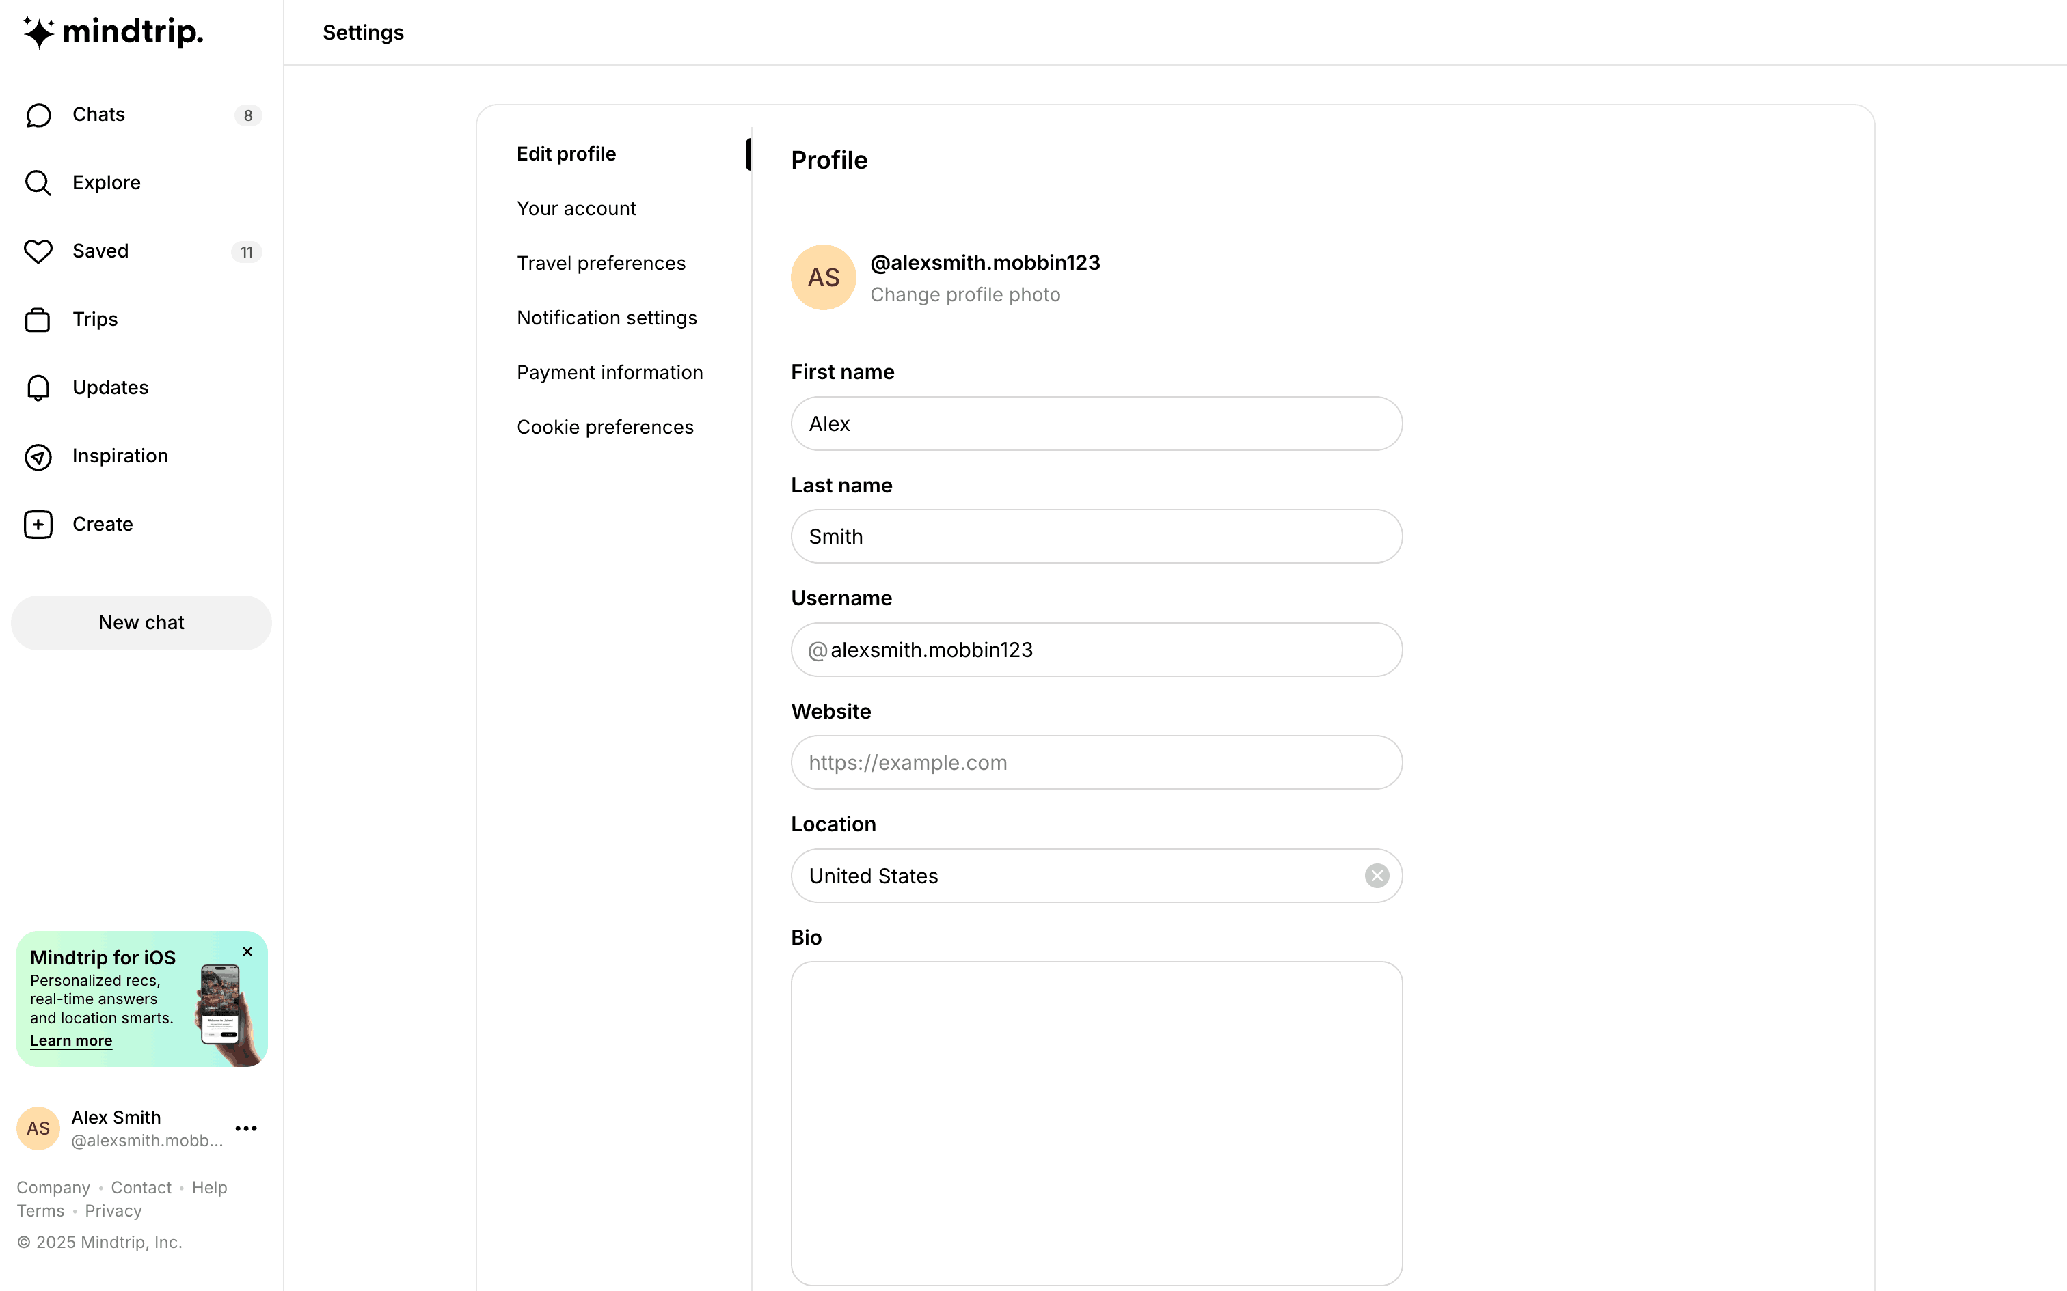Click the Create plus icon
The image size is (2067, 1291).
point(38,525)
